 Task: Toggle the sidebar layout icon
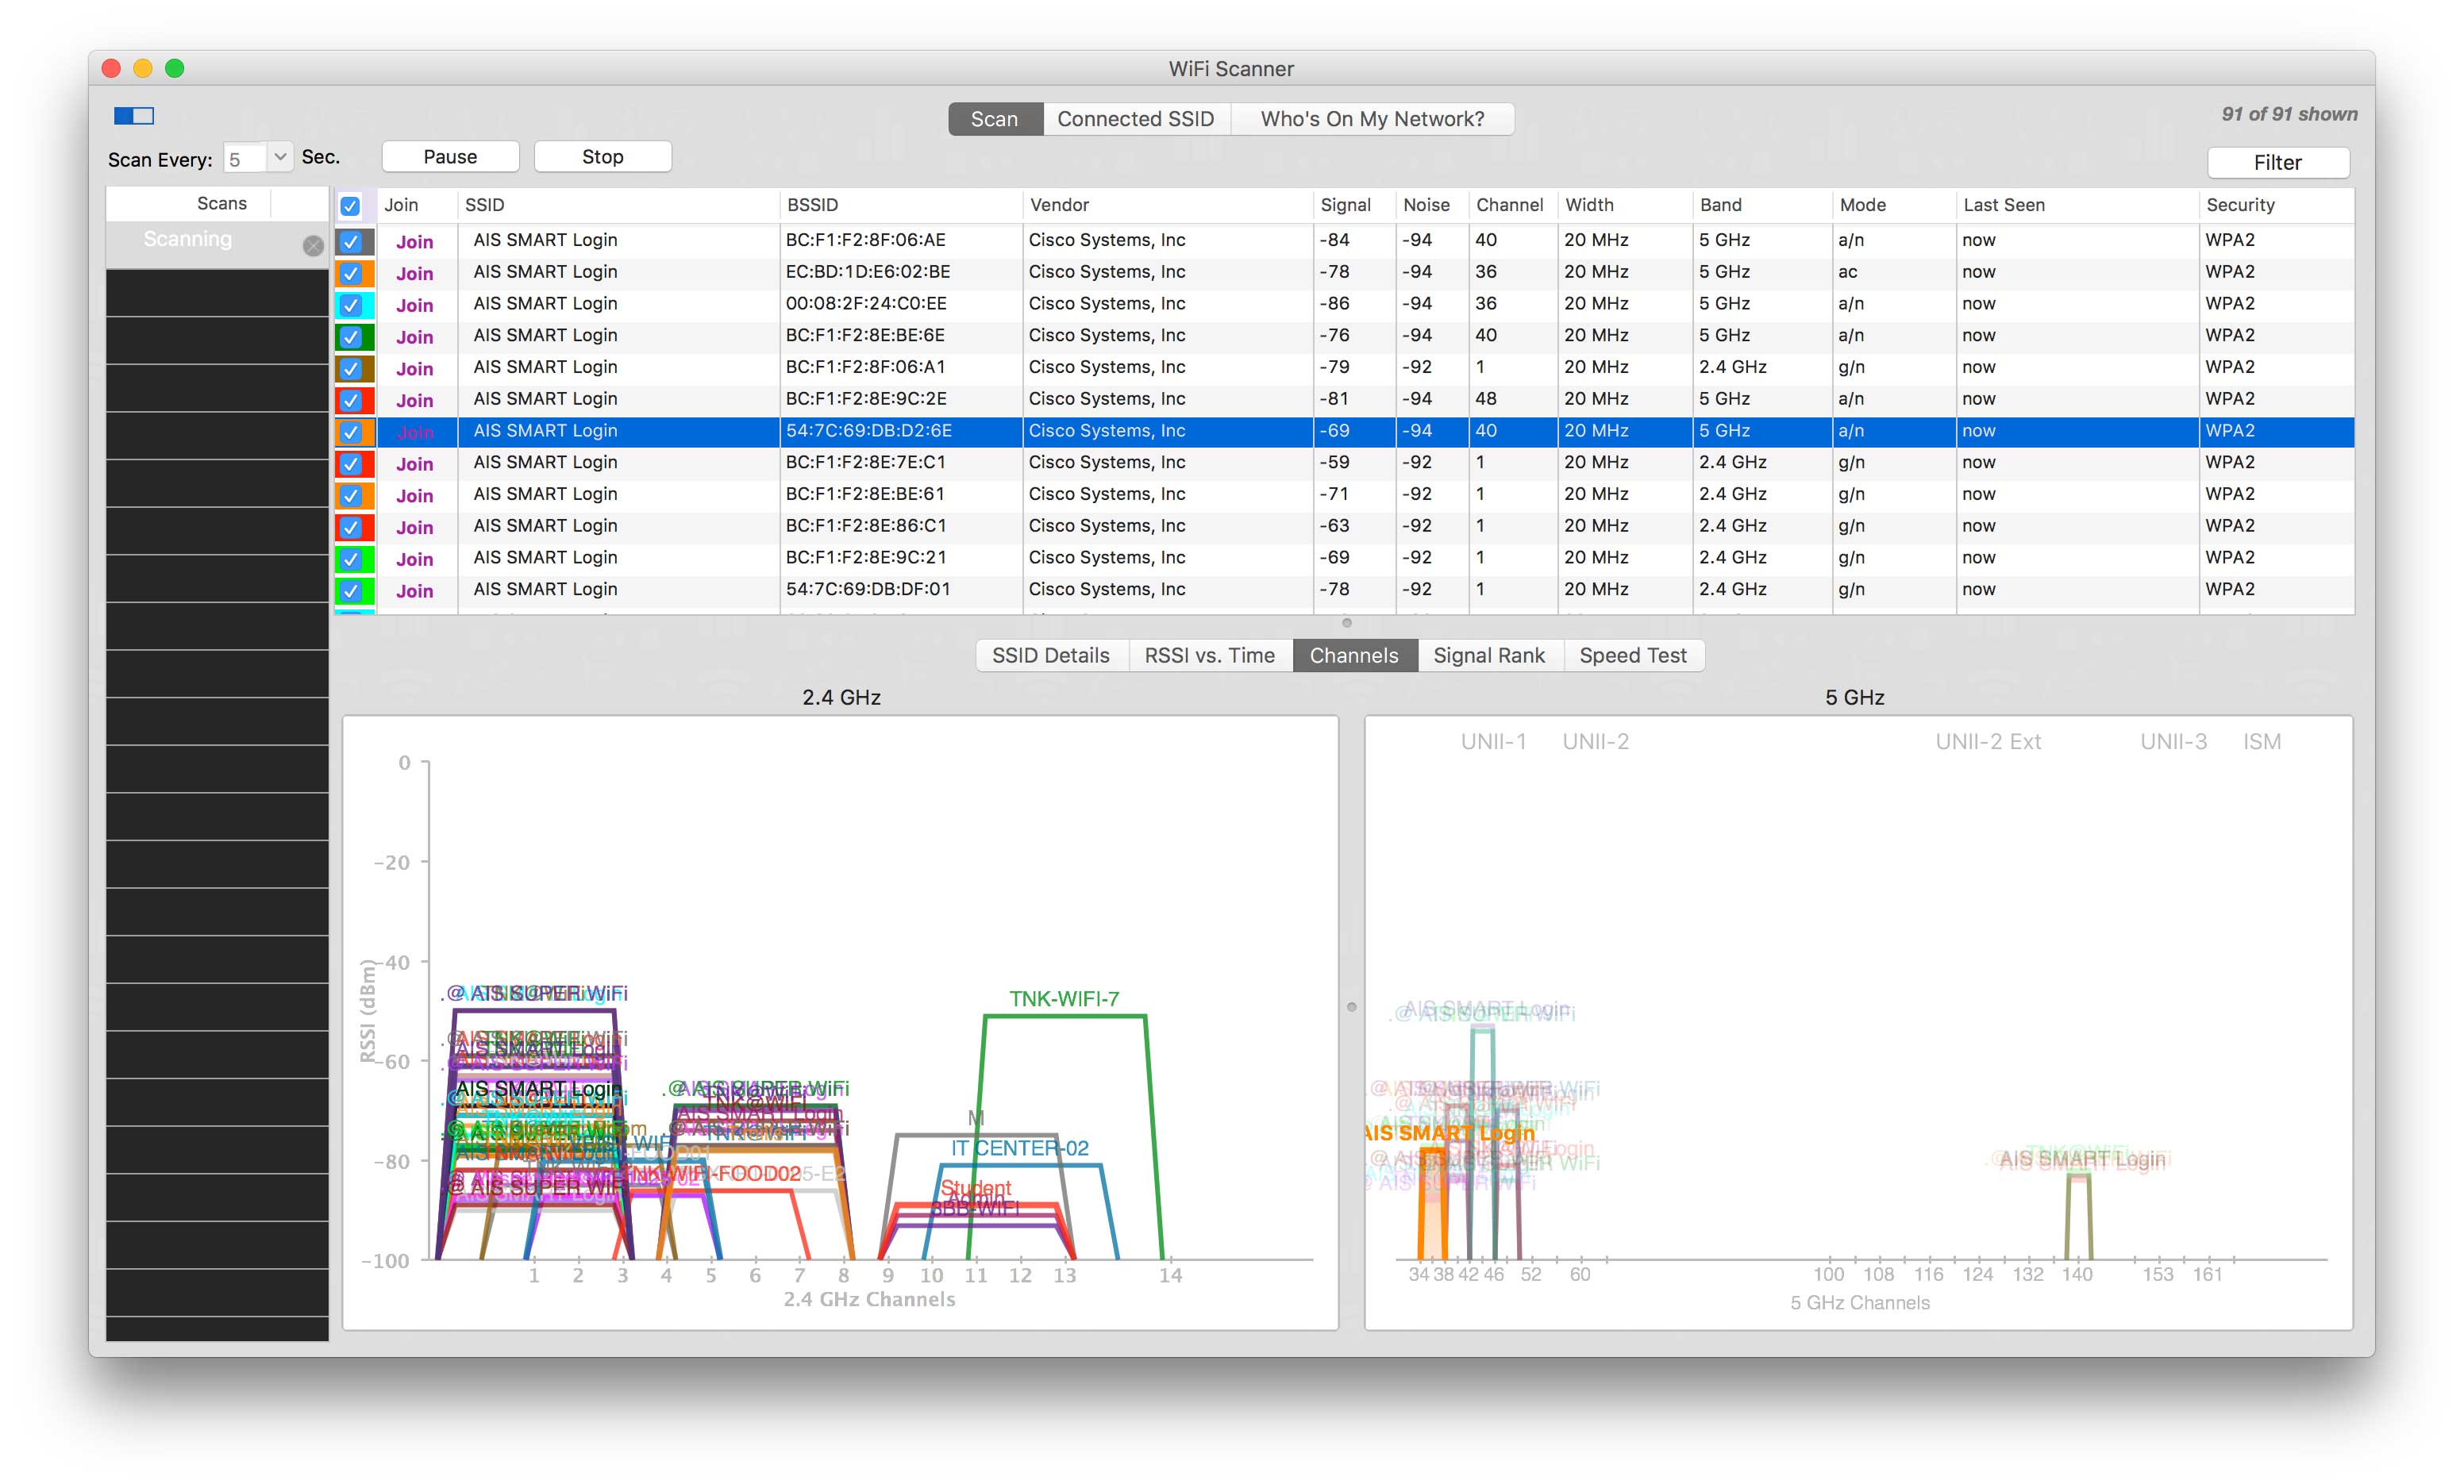(134, 116)
